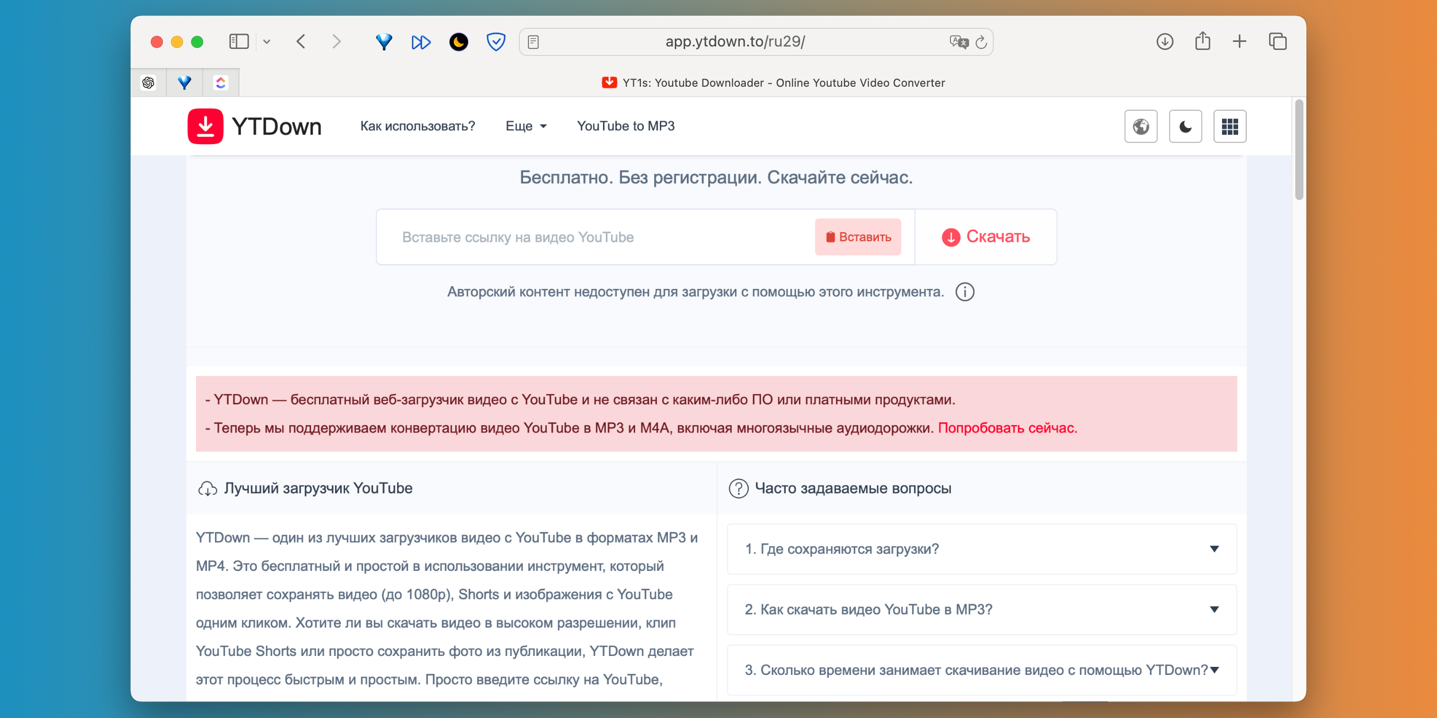The image size is (1437, 718).
Task: Click the dark moon extension icon in toolbar
Action: click(458, 42)
